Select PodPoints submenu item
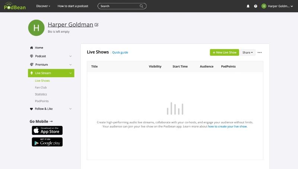 pos(42,101)
